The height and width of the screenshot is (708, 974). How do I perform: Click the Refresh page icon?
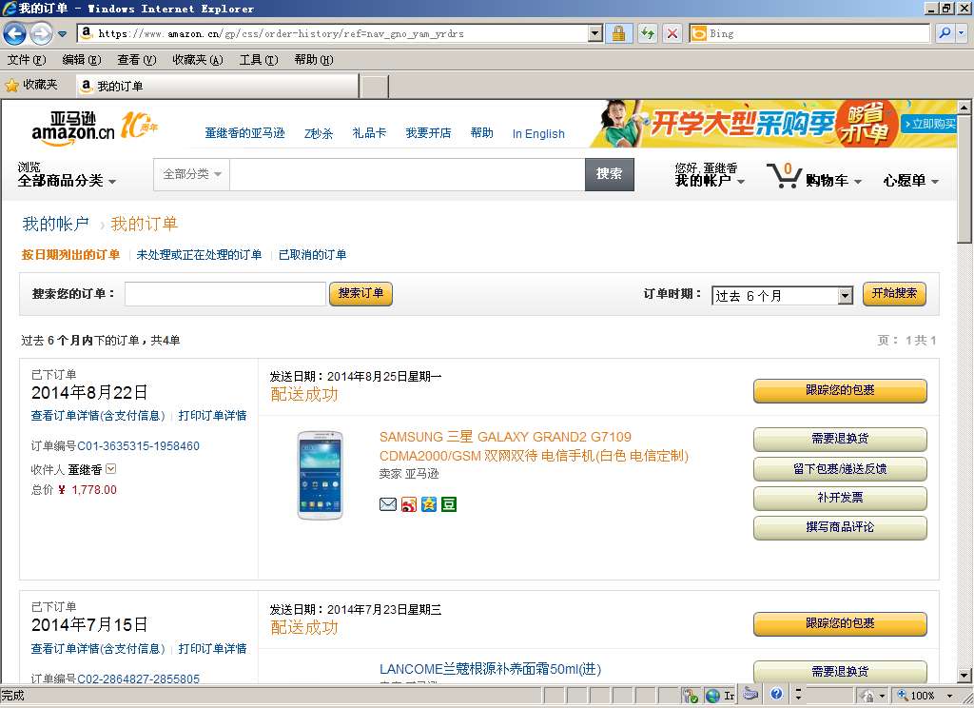647,33
